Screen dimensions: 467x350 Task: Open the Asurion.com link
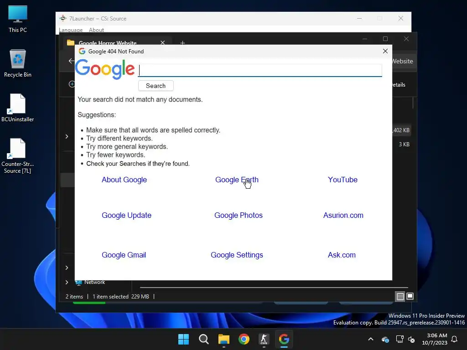343,215
